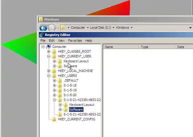
Task: Click Software folder icon under HKEY_CURRENT_USER
Action: pyautogui.click(x=60, y=66)
